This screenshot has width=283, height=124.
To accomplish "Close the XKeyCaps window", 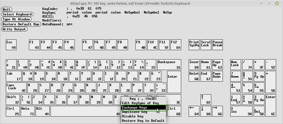I will point(277,3).
